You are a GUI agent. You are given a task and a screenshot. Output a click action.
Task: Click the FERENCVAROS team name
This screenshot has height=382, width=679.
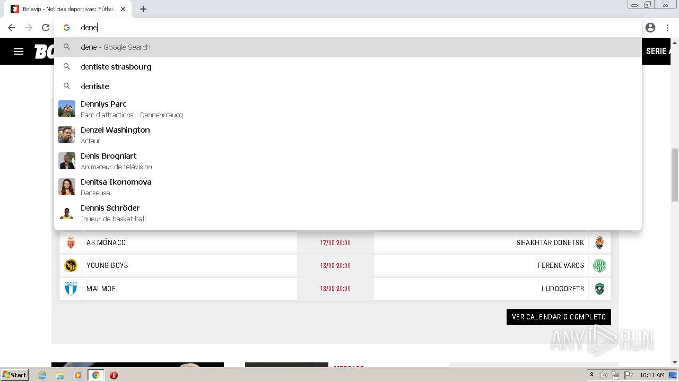561,266
